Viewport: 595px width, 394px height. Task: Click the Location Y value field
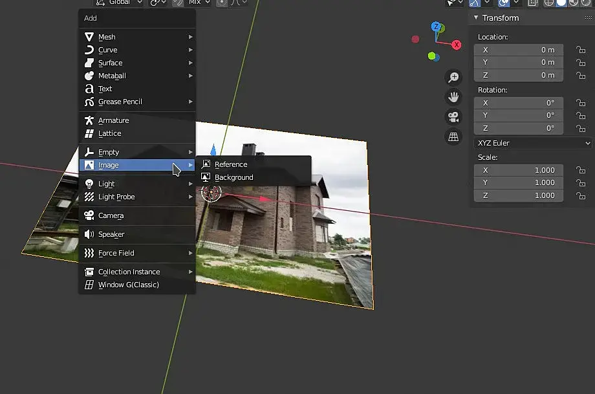tap(519, 62)
